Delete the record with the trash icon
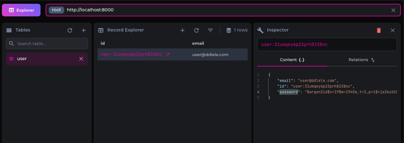 coord(379,30)
